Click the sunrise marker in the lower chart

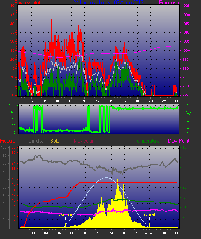click(65, 214)
